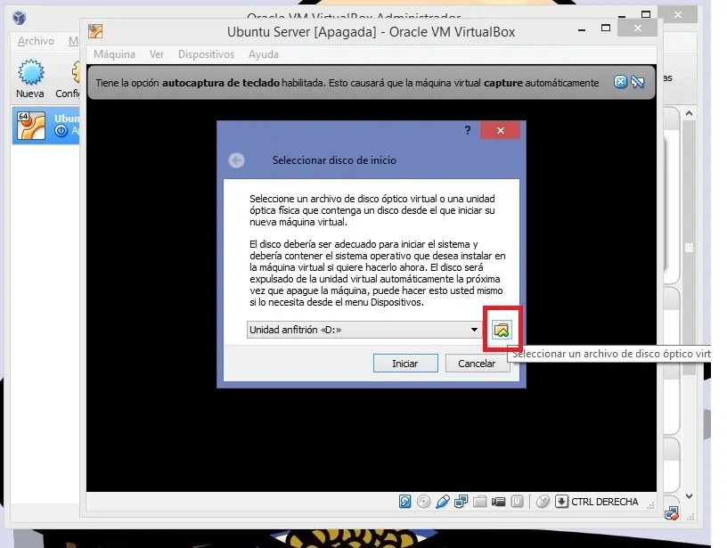Dismiss the autocaptura notification with the X icon

coord(620,82)
